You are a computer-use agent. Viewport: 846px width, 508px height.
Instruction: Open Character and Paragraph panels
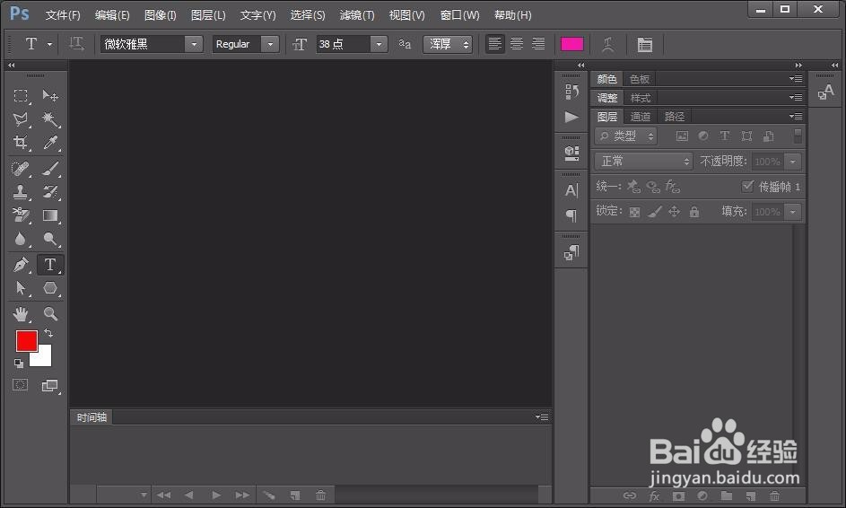(x=644, y=44)
